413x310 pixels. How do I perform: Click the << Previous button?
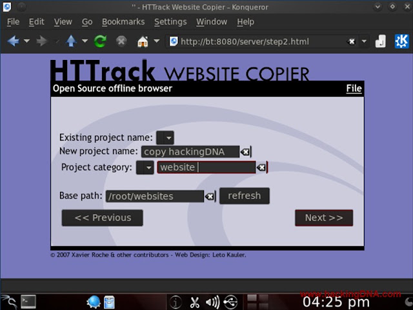click(103, 218)
